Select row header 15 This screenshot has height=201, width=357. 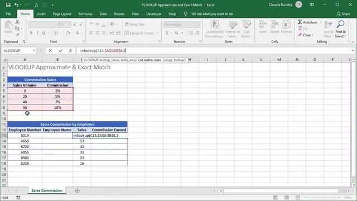4,146
